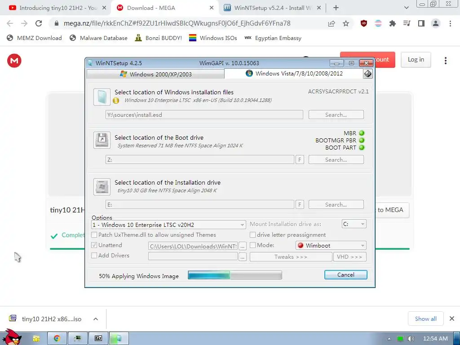The width and height of the screenshot is (460, 345).
Task: Click the F button beside Installation drive E:
Action: 300,204
